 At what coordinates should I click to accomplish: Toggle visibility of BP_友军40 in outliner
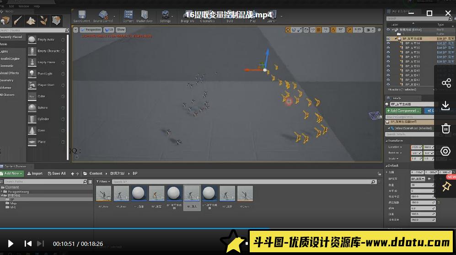[x=388, y=70]
